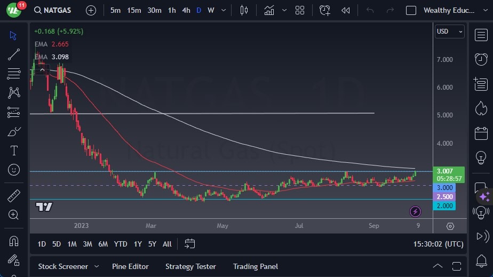Open the economic calendar sidebar icon

pos(481,133)
